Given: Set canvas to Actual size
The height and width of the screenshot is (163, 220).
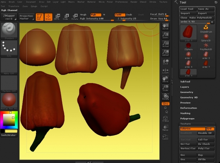Looking at the screenshot, I should (x=166, y=44).
